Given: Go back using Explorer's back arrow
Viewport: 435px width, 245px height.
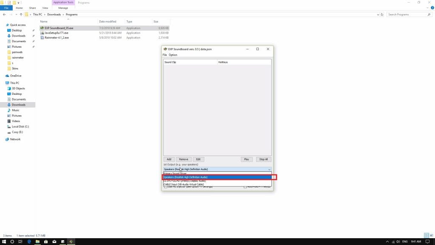Looking at the screenshot, I should tap(4, 14).
